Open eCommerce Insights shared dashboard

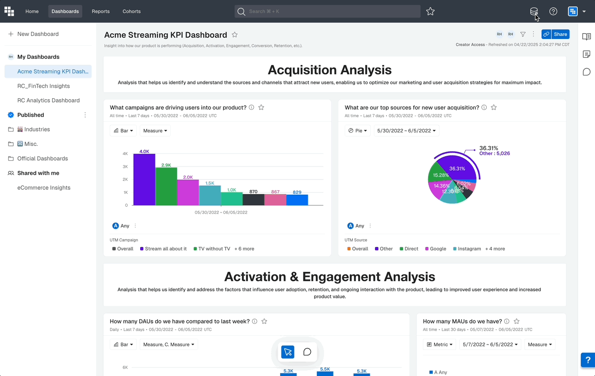pos(44,188)
